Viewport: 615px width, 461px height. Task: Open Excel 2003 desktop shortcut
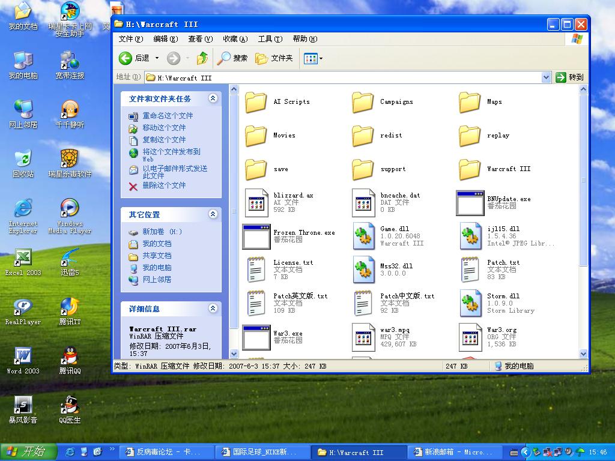(23, 263)
